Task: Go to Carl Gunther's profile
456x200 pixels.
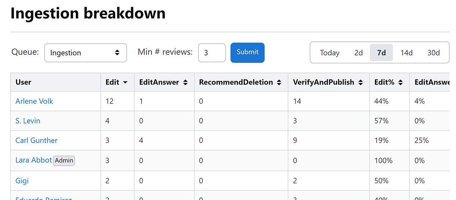Action: point(36,141)
